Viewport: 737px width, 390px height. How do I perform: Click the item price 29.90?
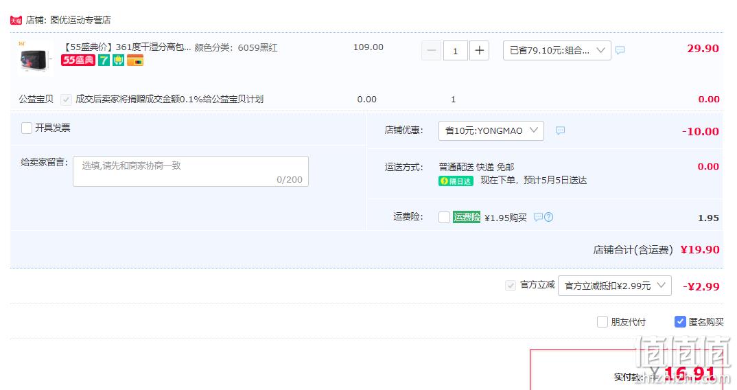click(703, 49)
